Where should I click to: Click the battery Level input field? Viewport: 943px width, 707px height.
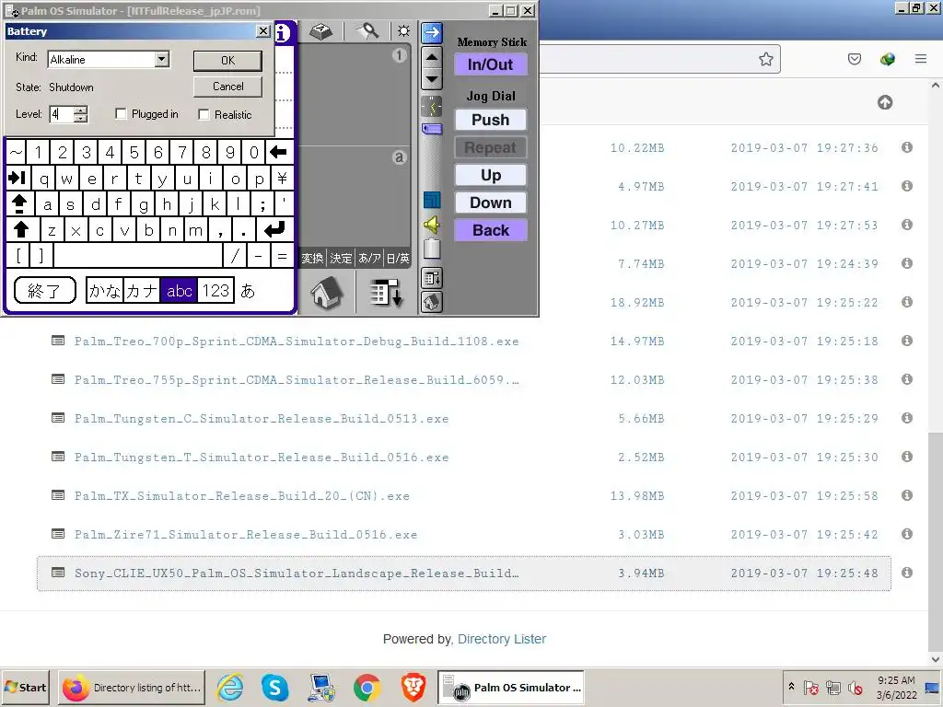point(62,114)
